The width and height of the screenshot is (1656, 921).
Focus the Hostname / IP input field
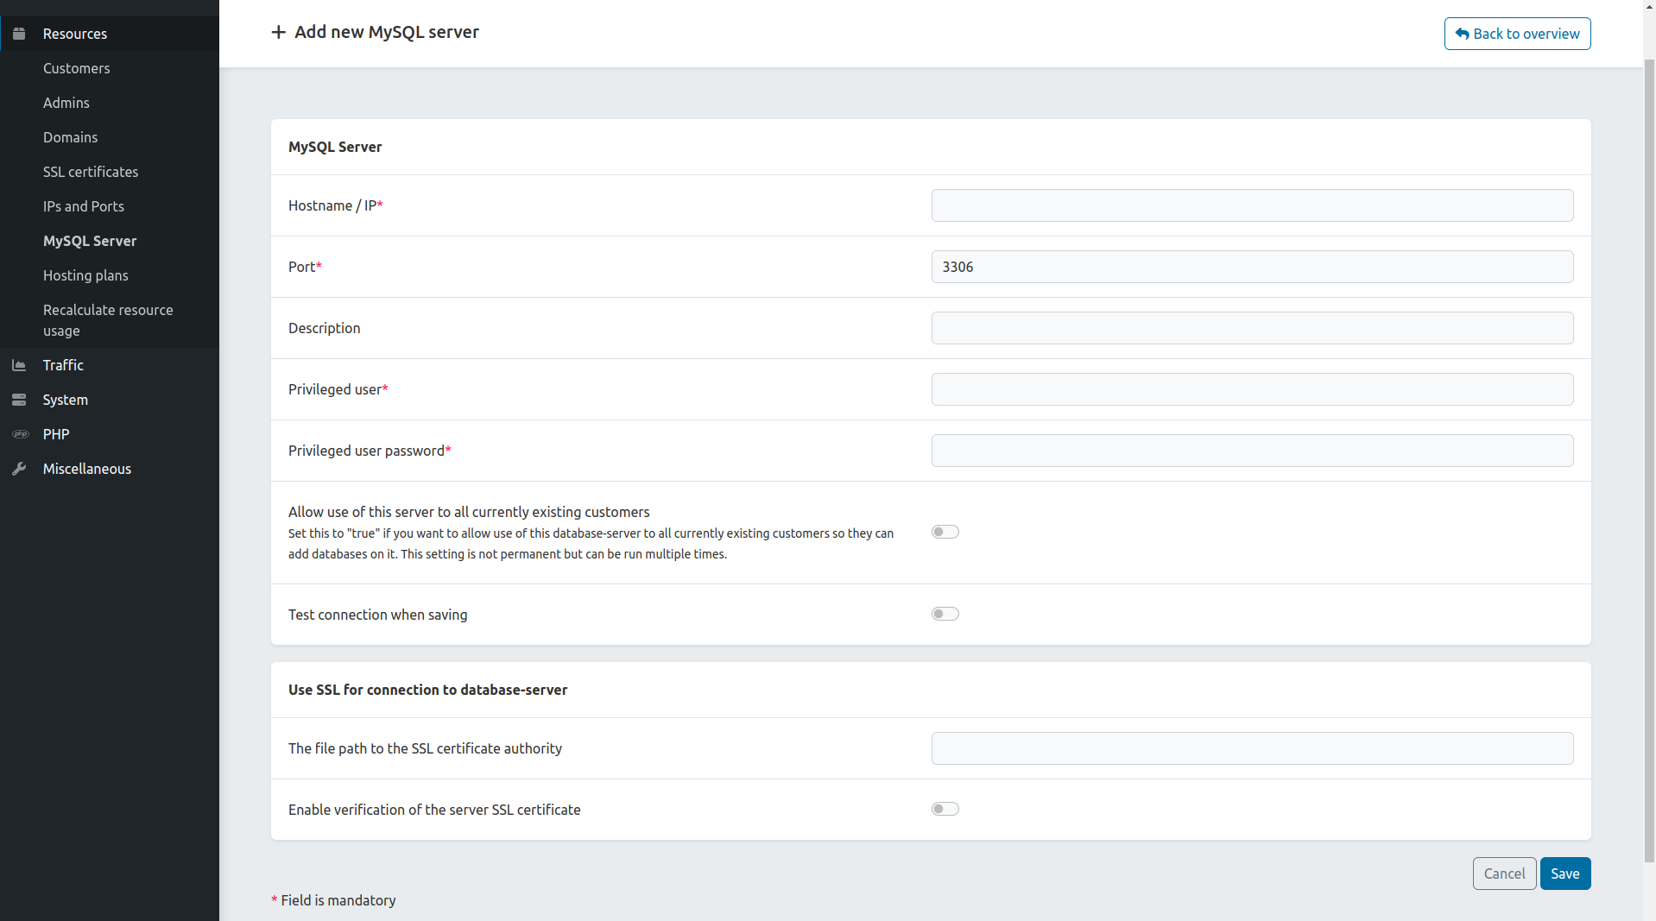pos(1252,205)
